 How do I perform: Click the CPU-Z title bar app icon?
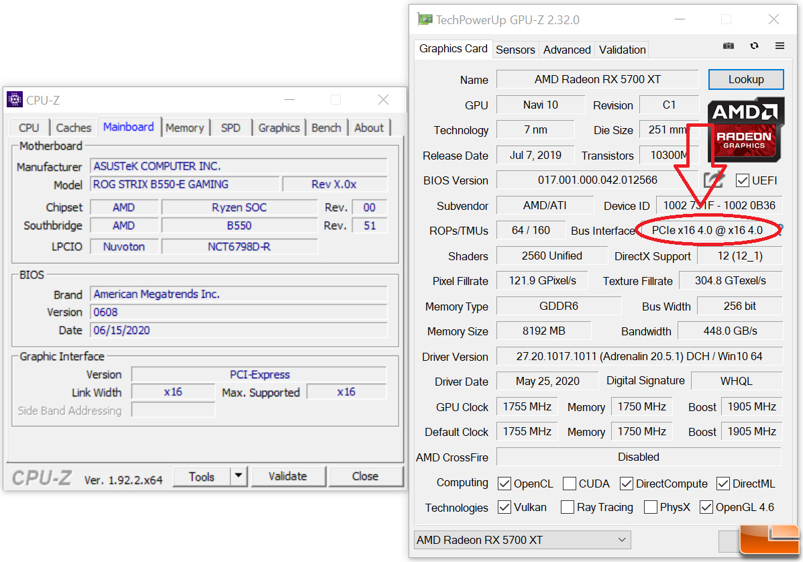tap(14, 99)
